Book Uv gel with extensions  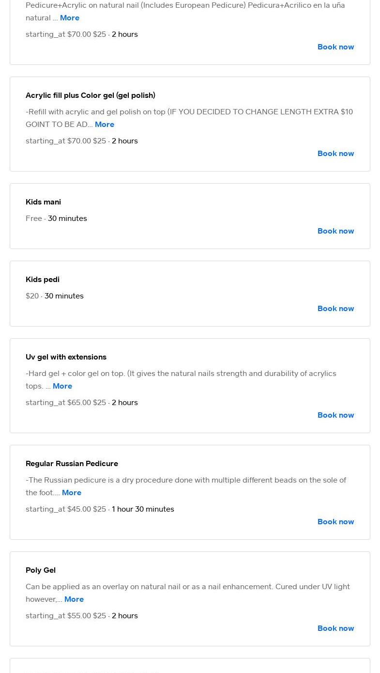tap(335, 415)
